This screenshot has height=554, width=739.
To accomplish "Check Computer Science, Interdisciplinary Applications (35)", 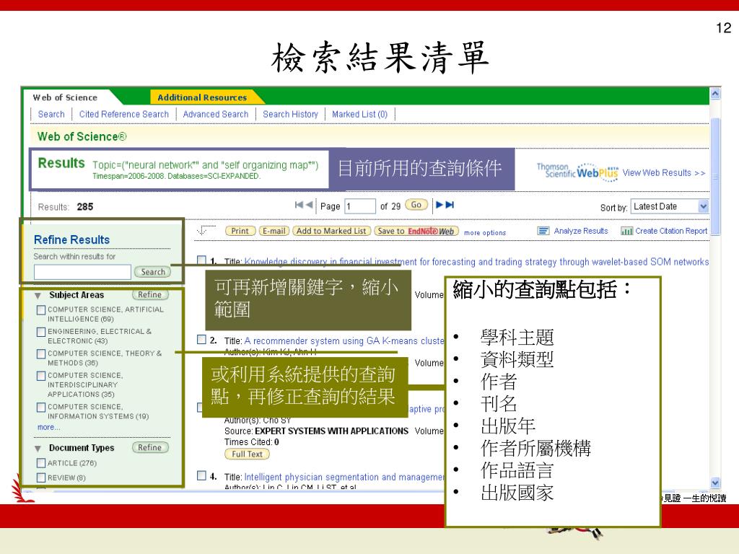I will coord(41,376).
